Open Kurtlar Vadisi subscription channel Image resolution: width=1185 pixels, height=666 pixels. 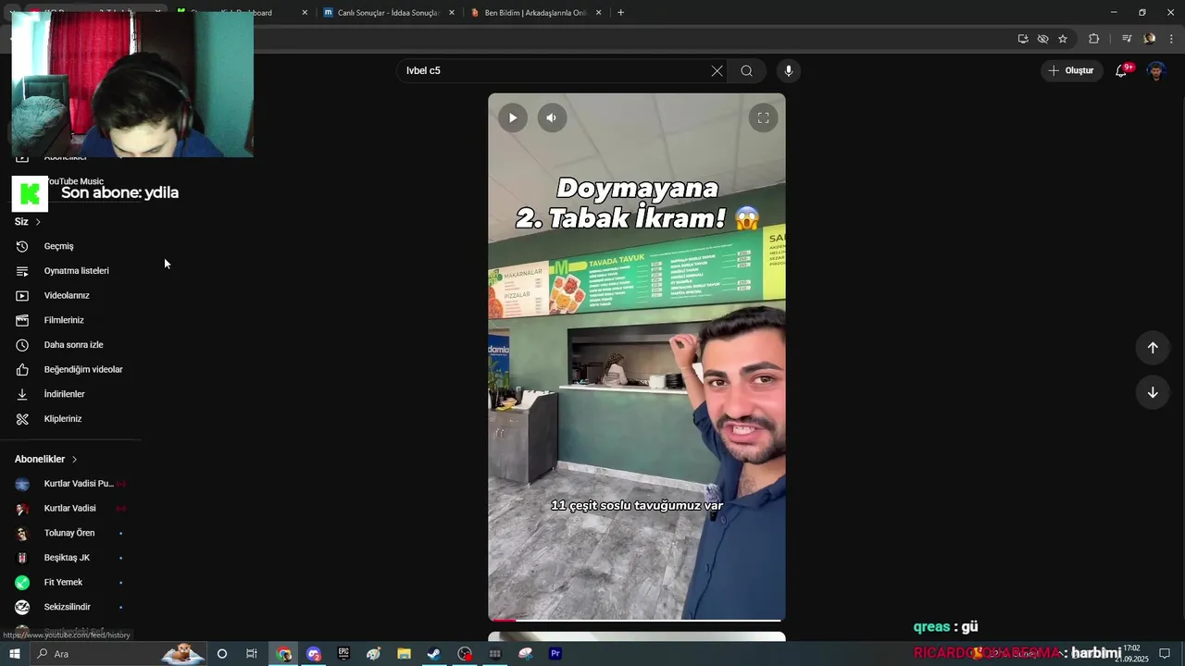[x=72, y=509]
